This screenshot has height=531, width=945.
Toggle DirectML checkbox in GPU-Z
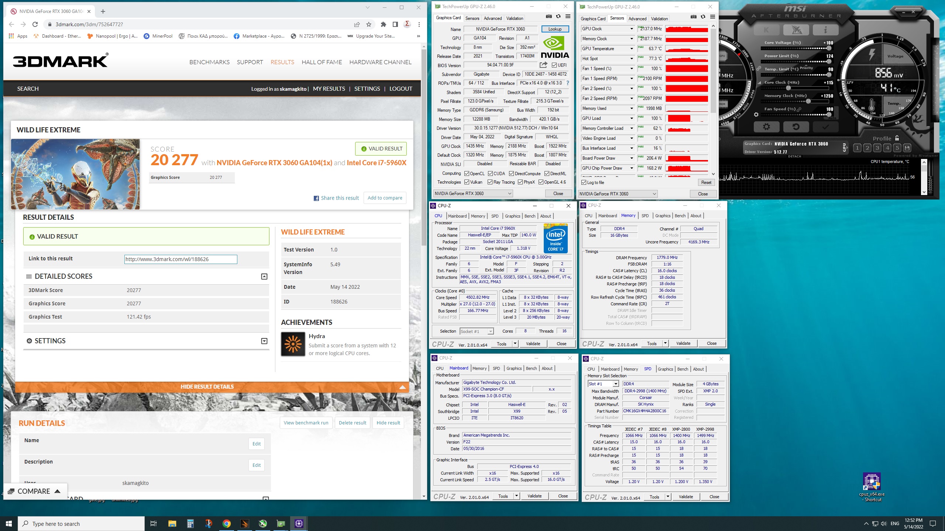547,174
